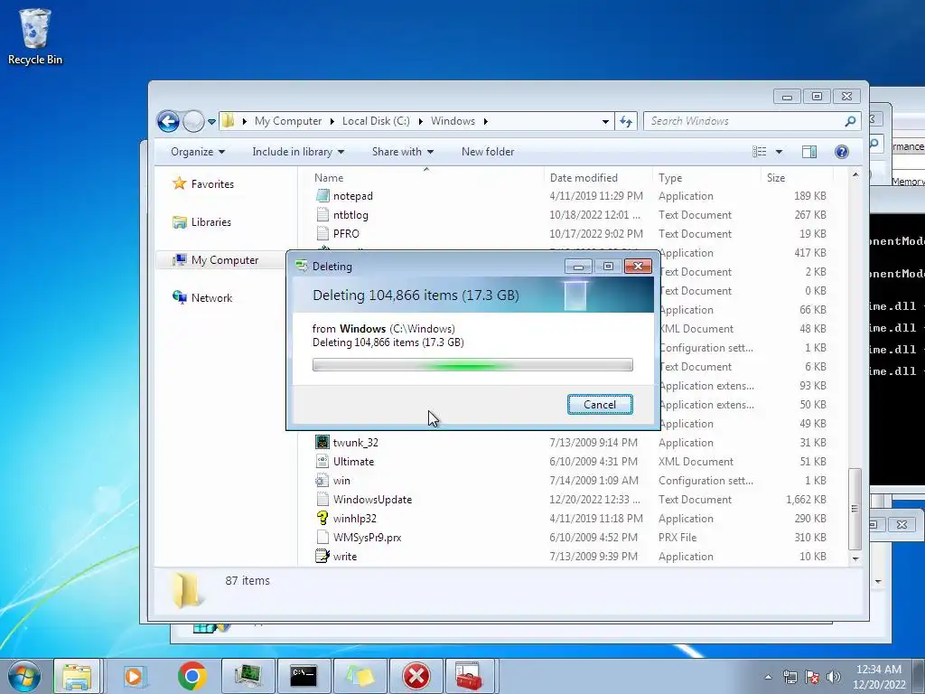Open the Recycle Bin desktop icon
Screen dimensions: 925x694
point(35,36)
